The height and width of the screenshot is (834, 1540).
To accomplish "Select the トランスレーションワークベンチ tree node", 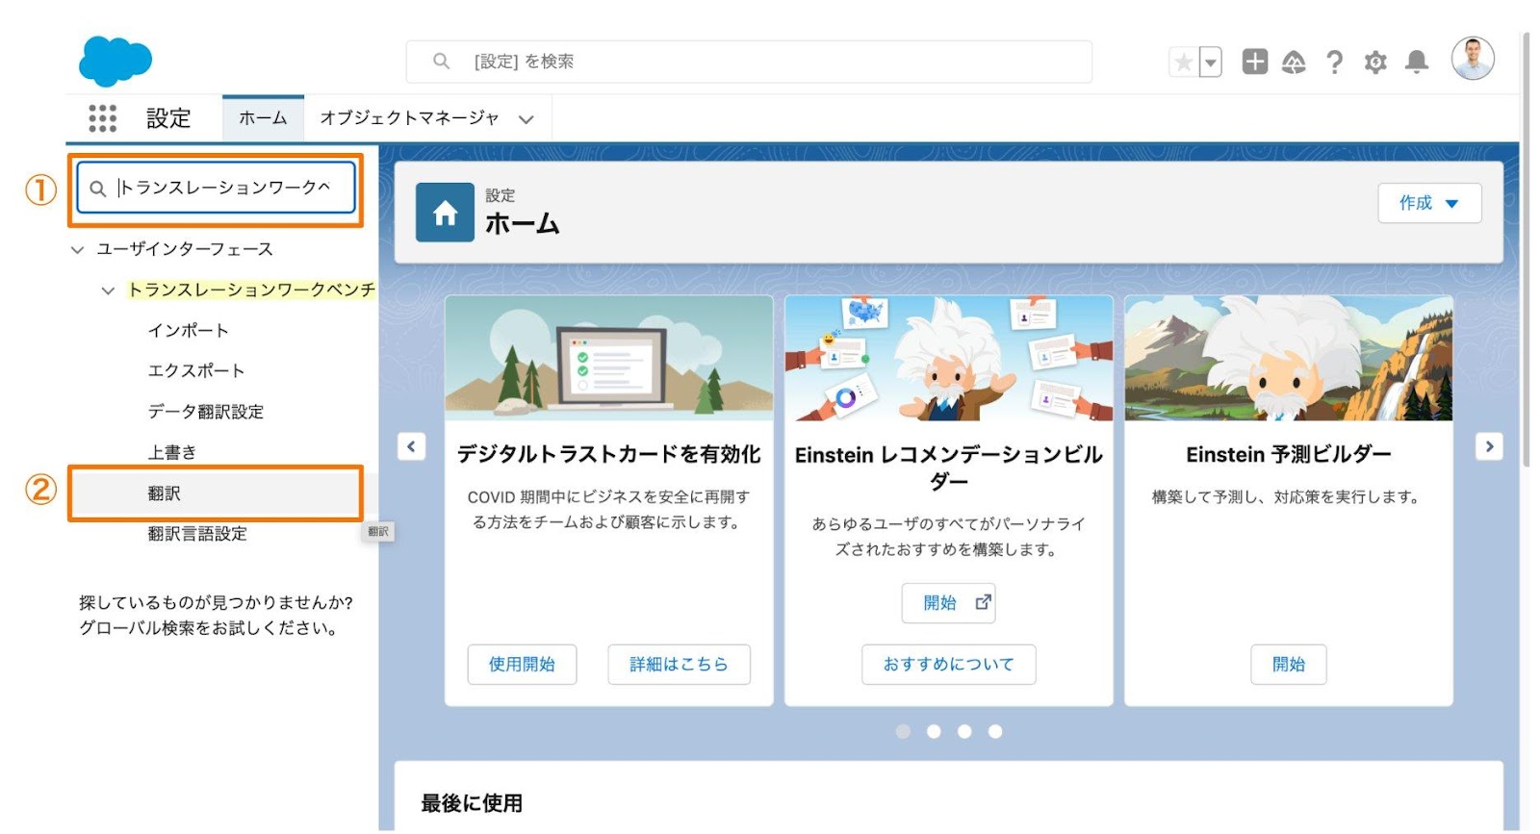I will (x=252, y=290).
